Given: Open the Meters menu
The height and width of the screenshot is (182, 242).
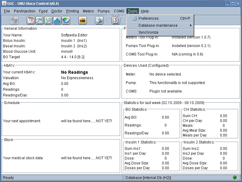Looking at the screenshot, I should click(x=88, y=11).
